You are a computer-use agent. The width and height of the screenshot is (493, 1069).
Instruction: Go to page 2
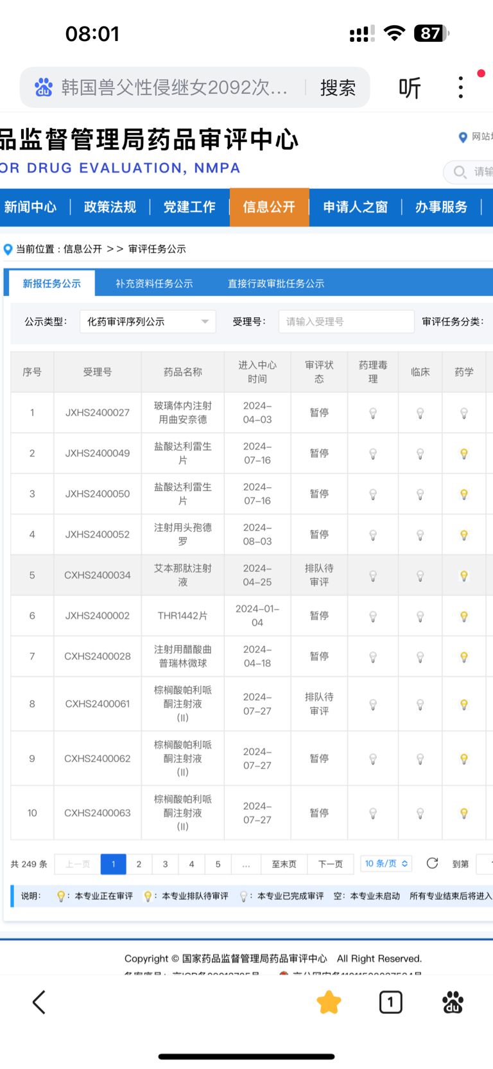coord(139,864)
